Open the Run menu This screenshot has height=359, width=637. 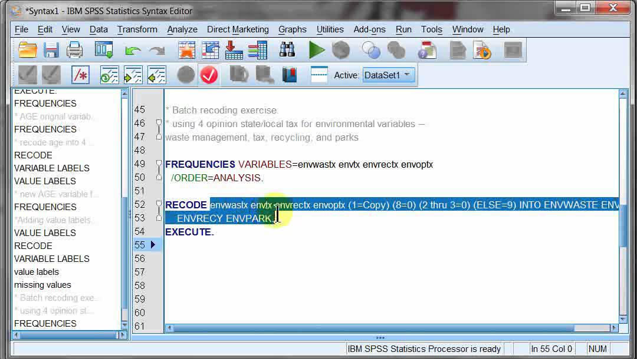point(403,29)
